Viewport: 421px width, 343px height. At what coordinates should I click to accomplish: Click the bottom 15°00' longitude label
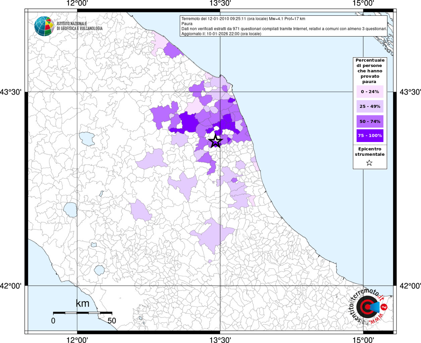pyautogui.click(x=363, y=340)
